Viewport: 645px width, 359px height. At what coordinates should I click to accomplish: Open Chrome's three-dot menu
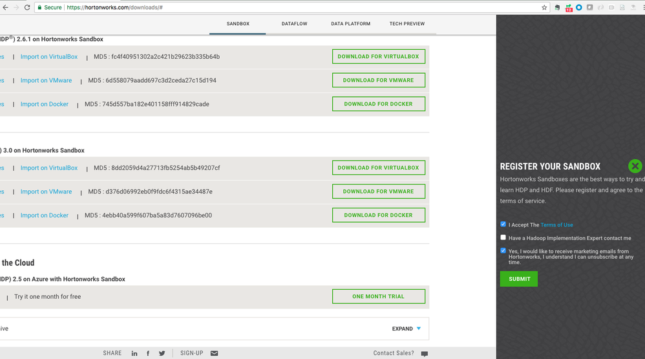[x=644, y=7]
